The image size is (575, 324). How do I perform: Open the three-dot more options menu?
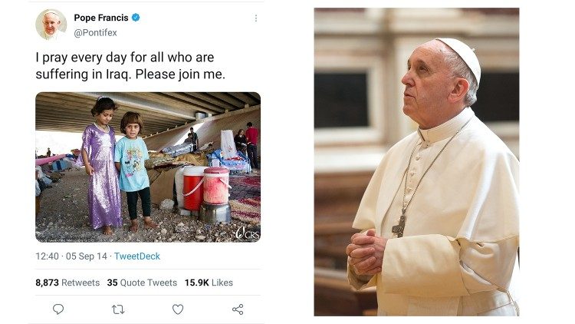click(x=255, y=18)
